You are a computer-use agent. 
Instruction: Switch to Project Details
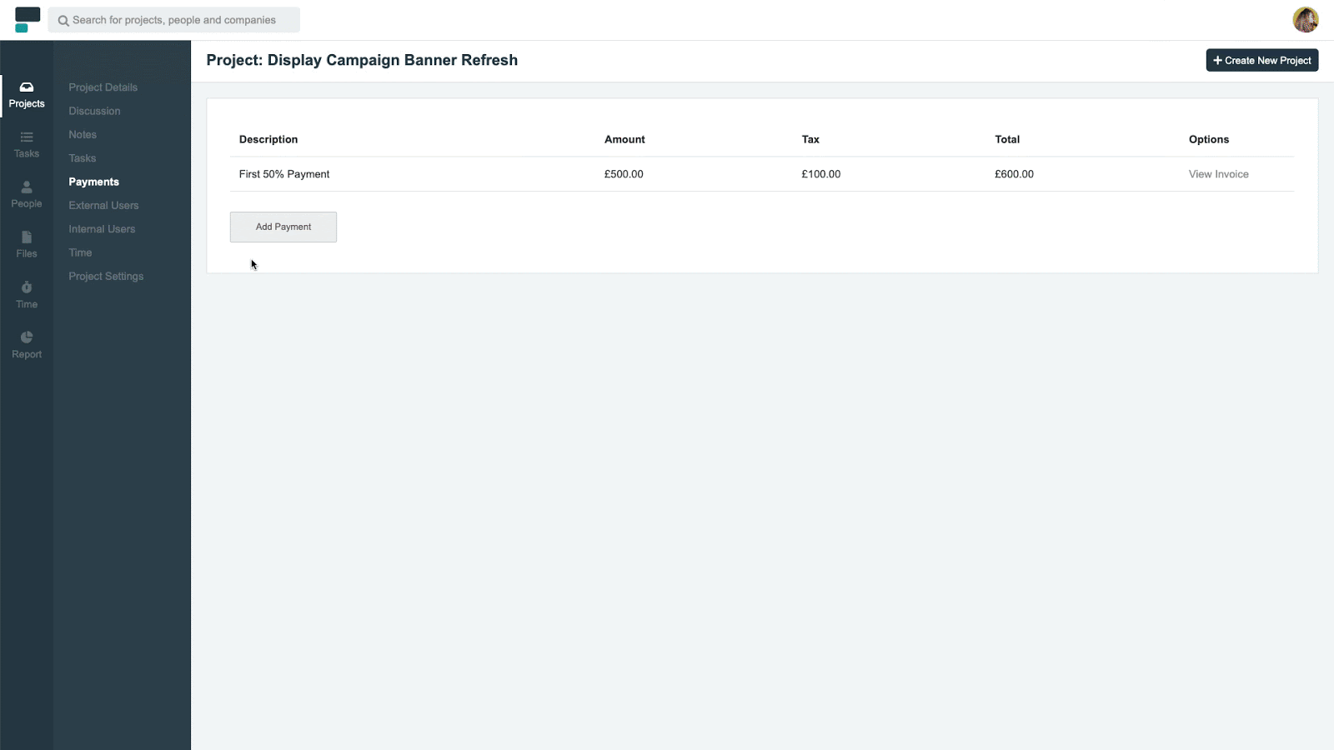(103, 87)
